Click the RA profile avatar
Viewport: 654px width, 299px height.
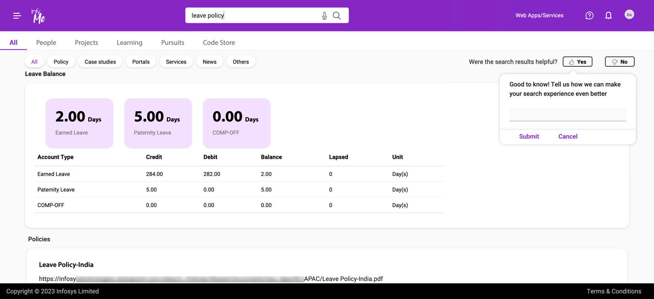pyautogui.click(x=629, y=14)
